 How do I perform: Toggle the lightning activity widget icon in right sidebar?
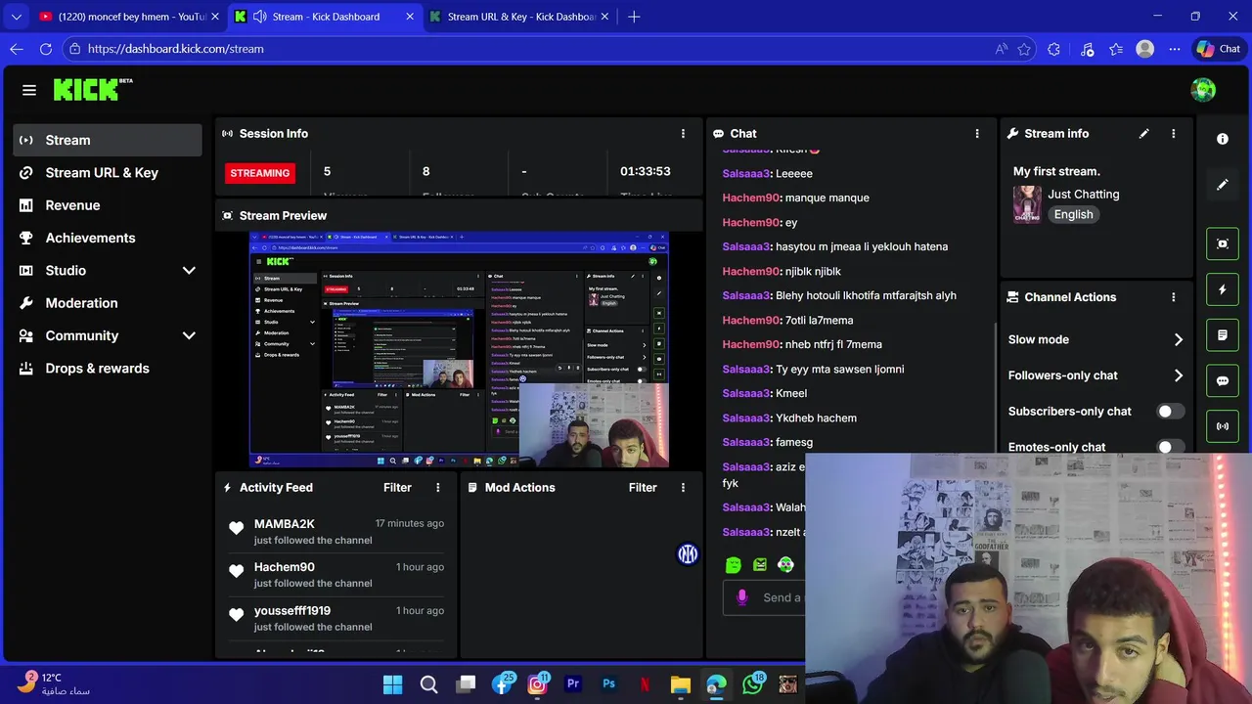[1223, 289]
